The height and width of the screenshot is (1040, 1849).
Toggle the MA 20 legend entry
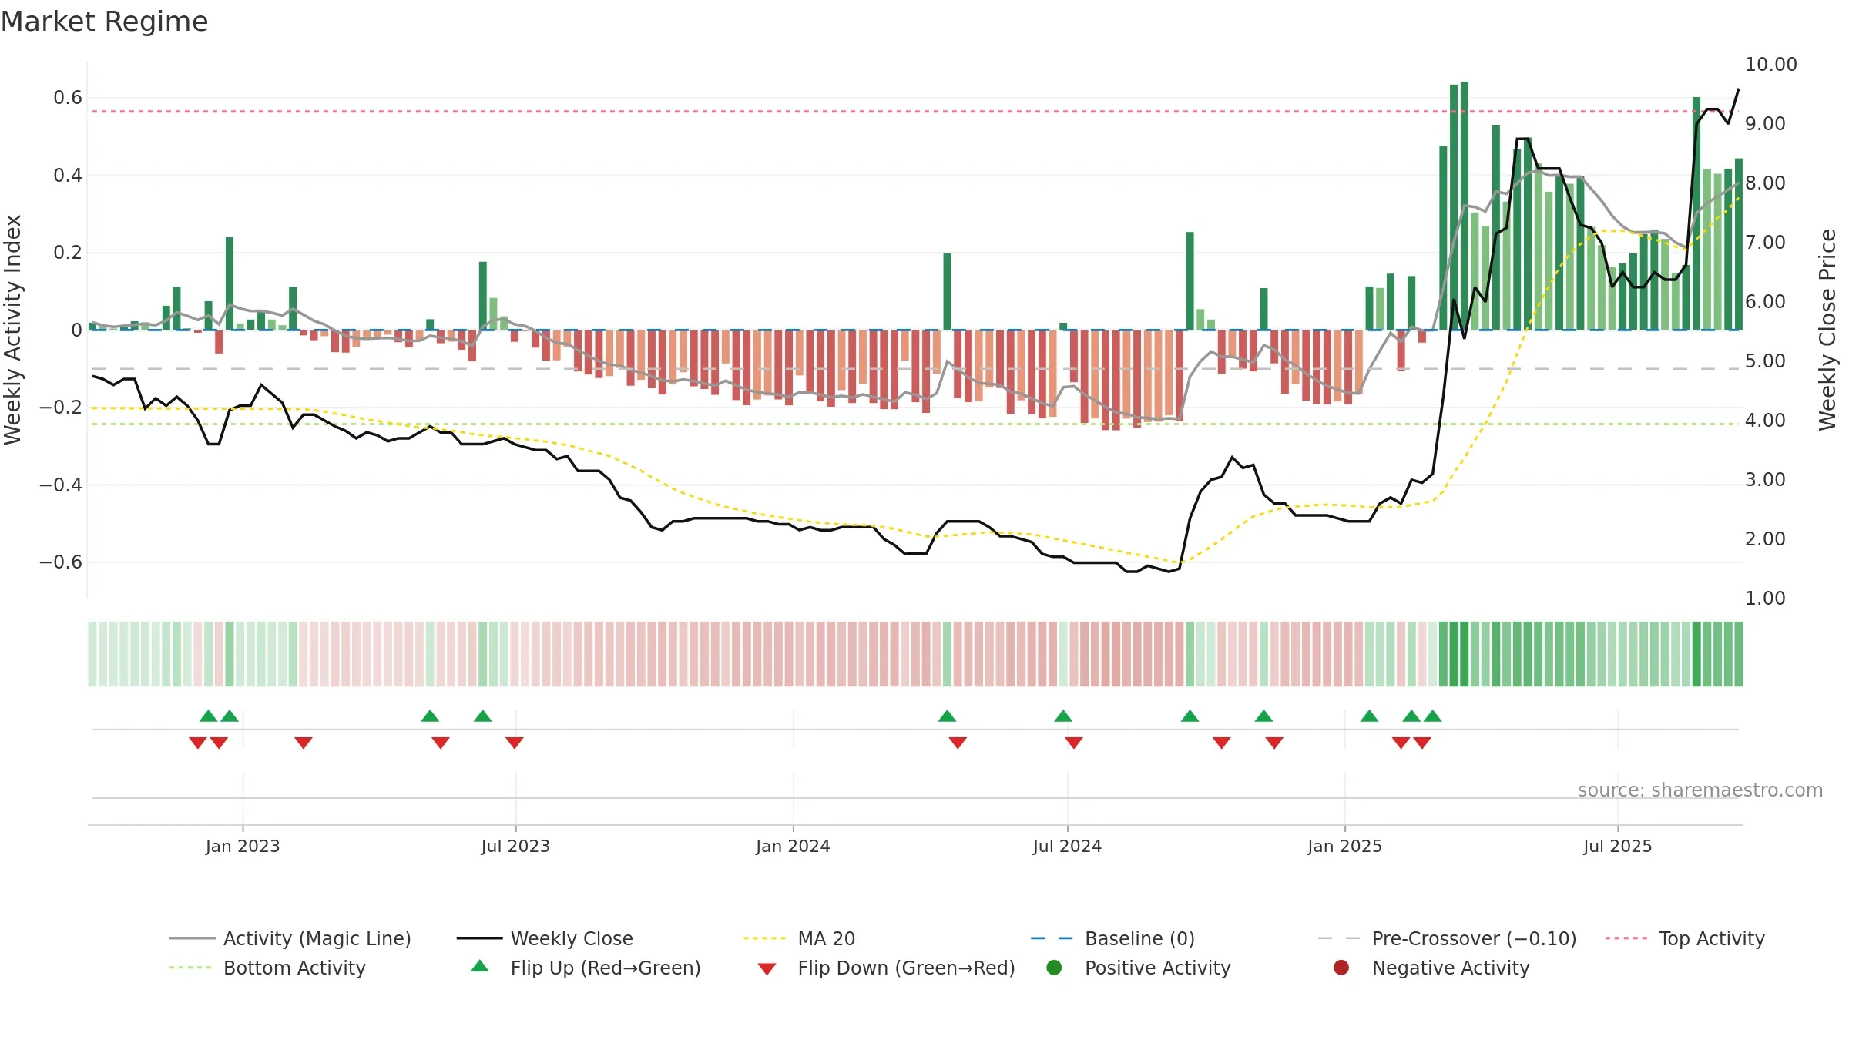pos(799,938)
